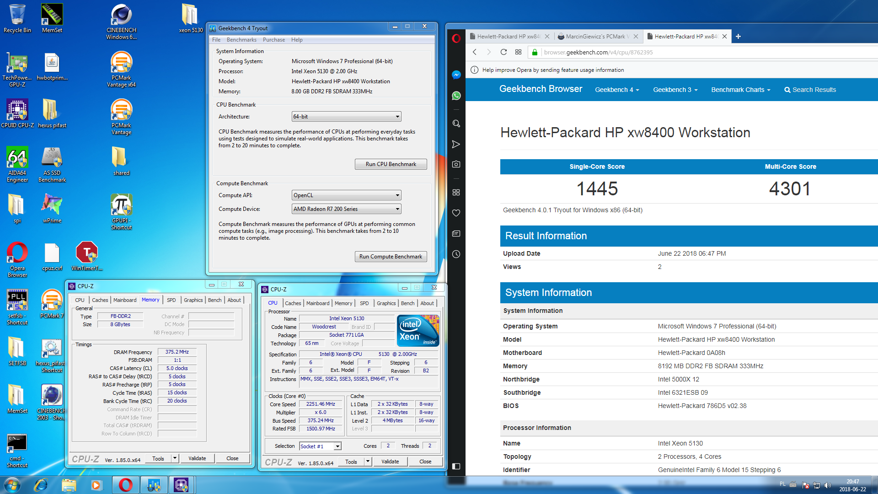Screen dimensions: 878x494
Task: Open CPUID CPU-Z desktop icon
Action: pos(17,113)
